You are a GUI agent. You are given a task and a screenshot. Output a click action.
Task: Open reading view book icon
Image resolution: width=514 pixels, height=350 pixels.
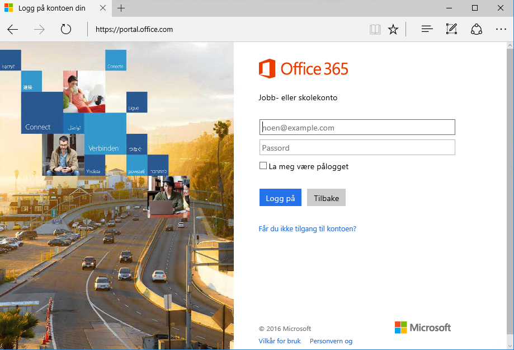[x=375, y=30]
